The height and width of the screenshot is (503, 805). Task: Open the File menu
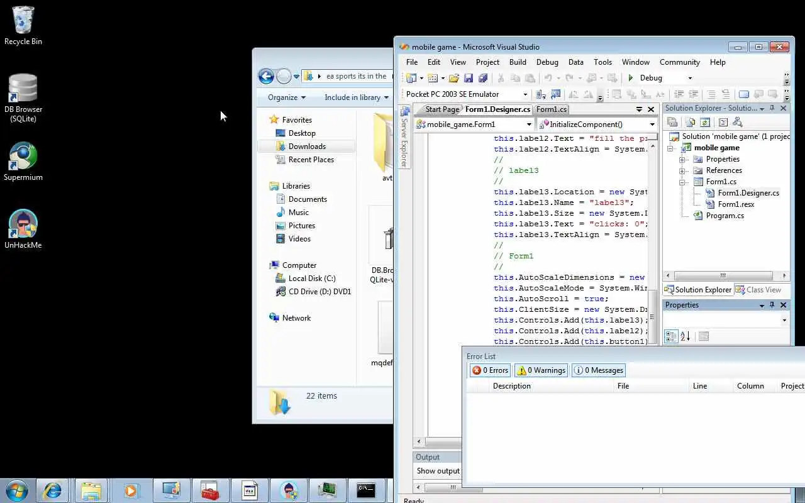pos(412,62)
